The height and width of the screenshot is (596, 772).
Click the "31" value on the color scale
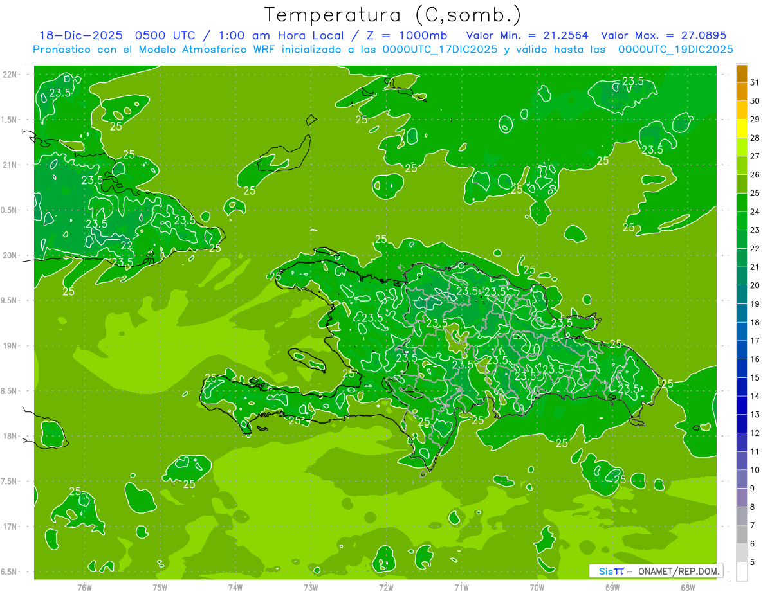click(x=755, y=82)
